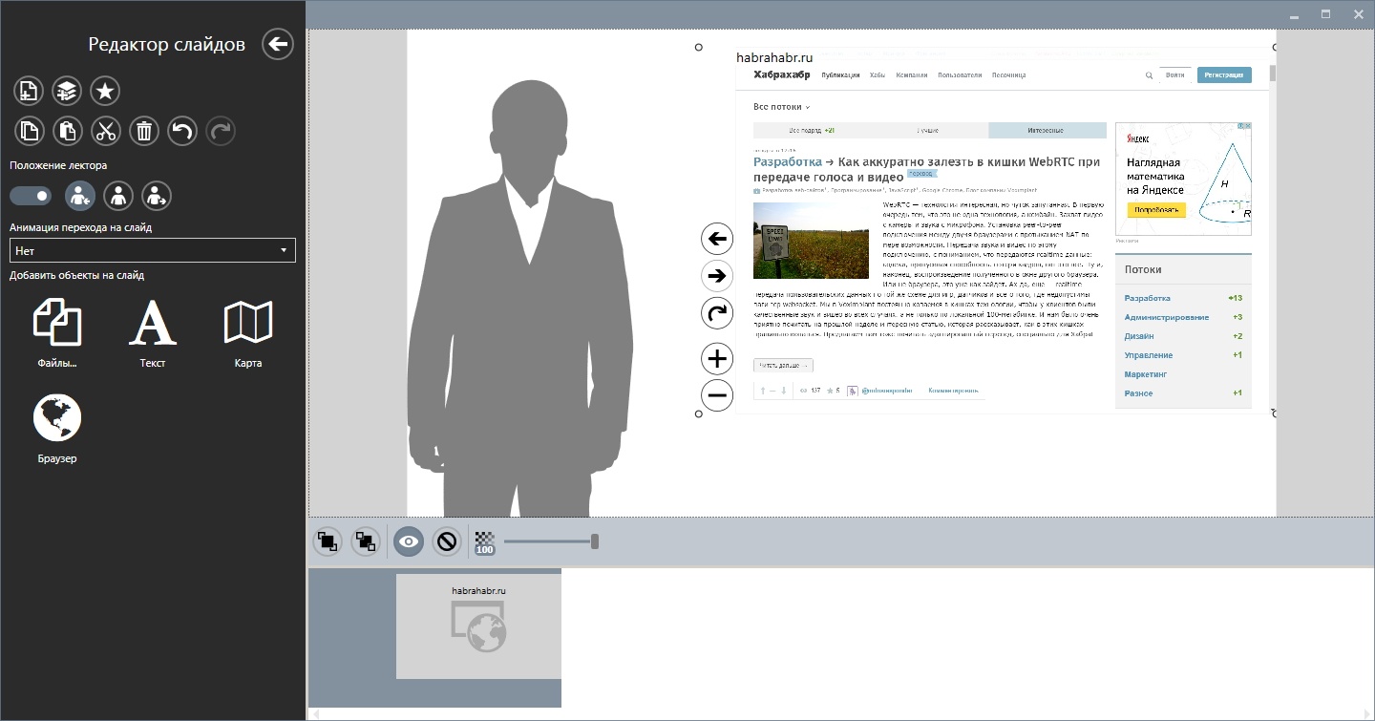
Task: Select the lecturer silhouette on slide
Action: (x=521, y=299)
